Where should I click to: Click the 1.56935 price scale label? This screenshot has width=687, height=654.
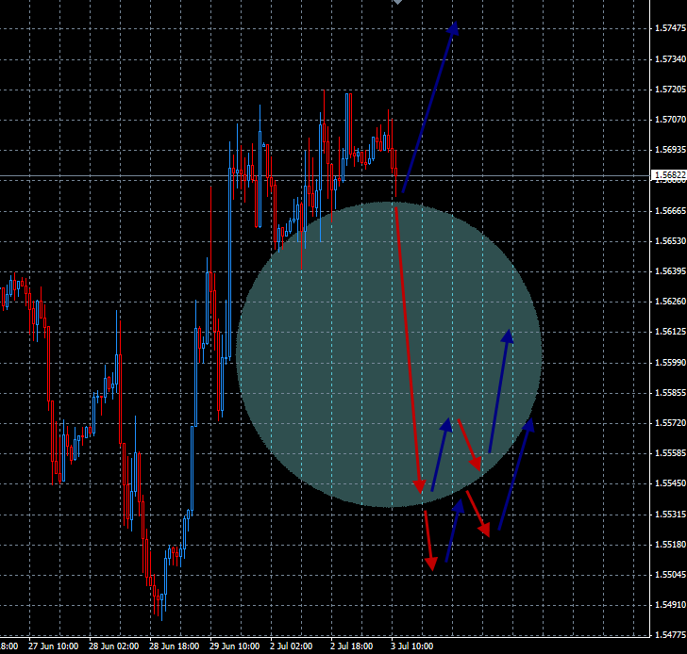(670, 150)
